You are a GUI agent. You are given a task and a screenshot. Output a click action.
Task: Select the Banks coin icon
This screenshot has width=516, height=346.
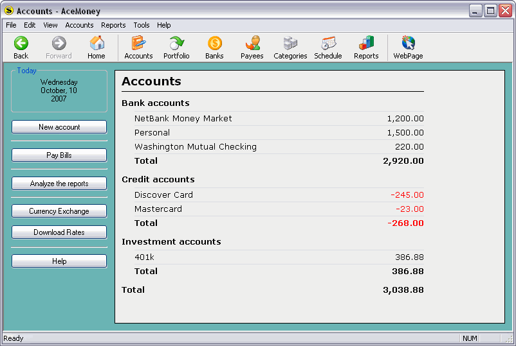[214, 44]
